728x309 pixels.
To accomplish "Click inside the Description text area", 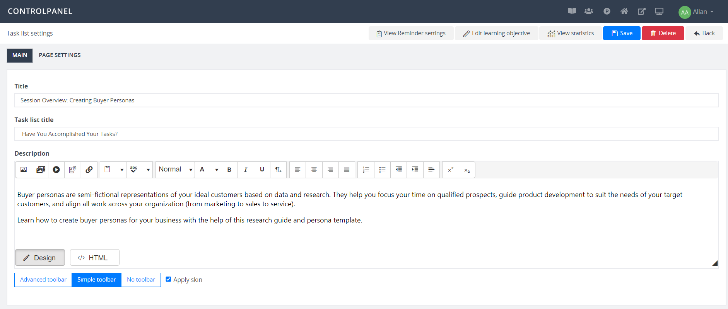I will click(x=366, y=212).
